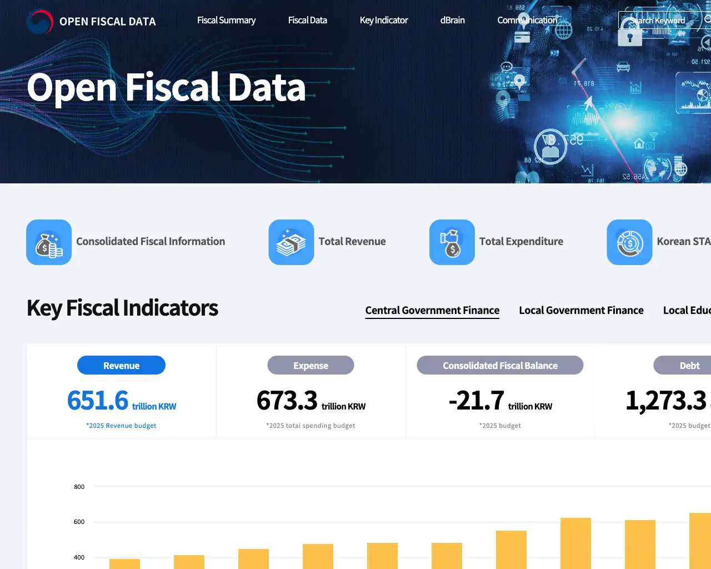Open the Fiscal Data menu

click(308, 20)
